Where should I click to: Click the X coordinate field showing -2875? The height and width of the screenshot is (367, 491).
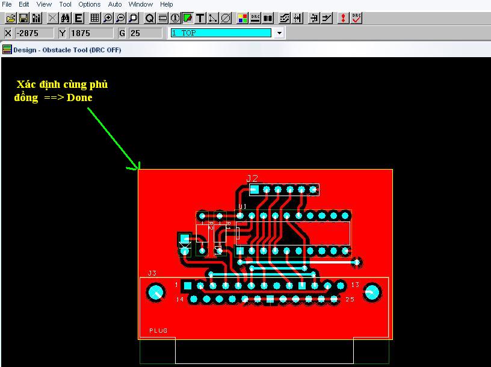[34, 33]
